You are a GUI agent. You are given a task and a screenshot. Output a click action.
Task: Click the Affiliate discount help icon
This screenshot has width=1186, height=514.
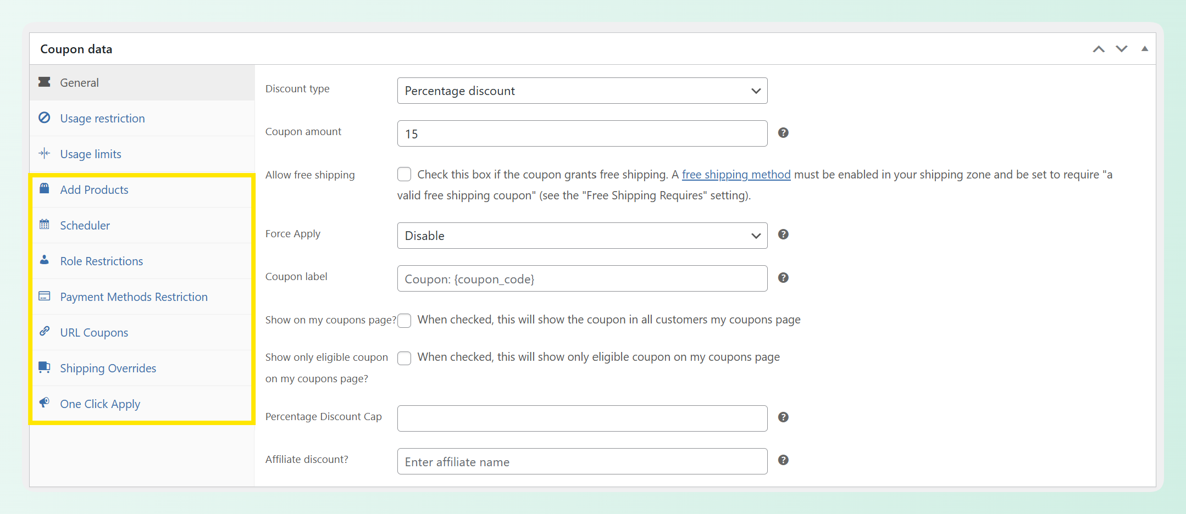[783, 460]
